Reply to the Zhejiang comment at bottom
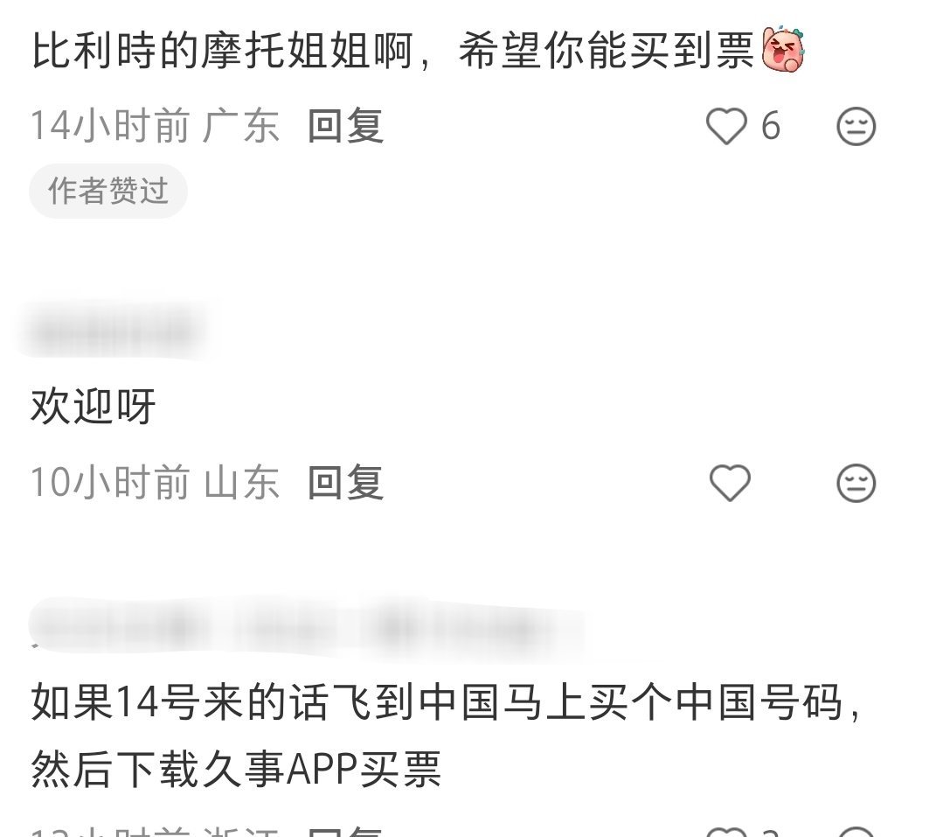943x837 pixels. [x=345, y=832]
